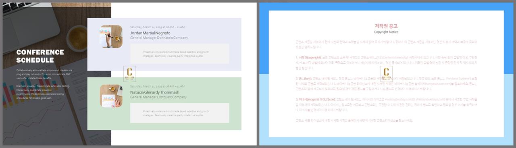Screen dimensions: 516x148
Task: Select 'General Manager Donnatelo Company' text
Action: (x=159, y=38)
